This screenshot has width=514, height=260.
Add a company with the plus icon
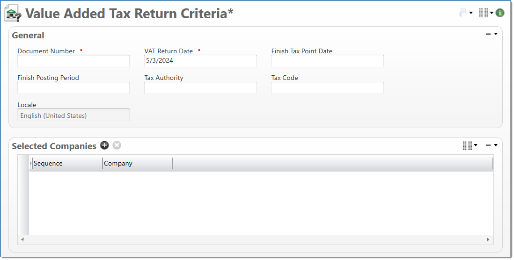point(104,145)
